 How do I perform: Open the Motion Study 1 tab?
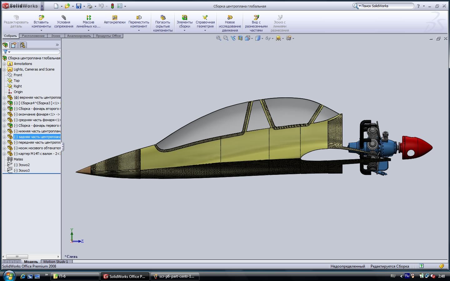point(56,262)
